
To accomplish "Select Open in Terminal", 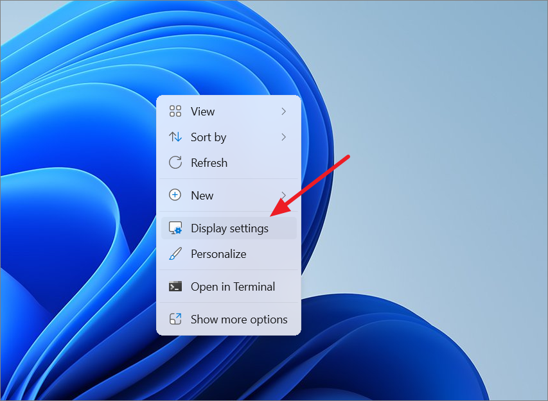I will click(229, 287).
